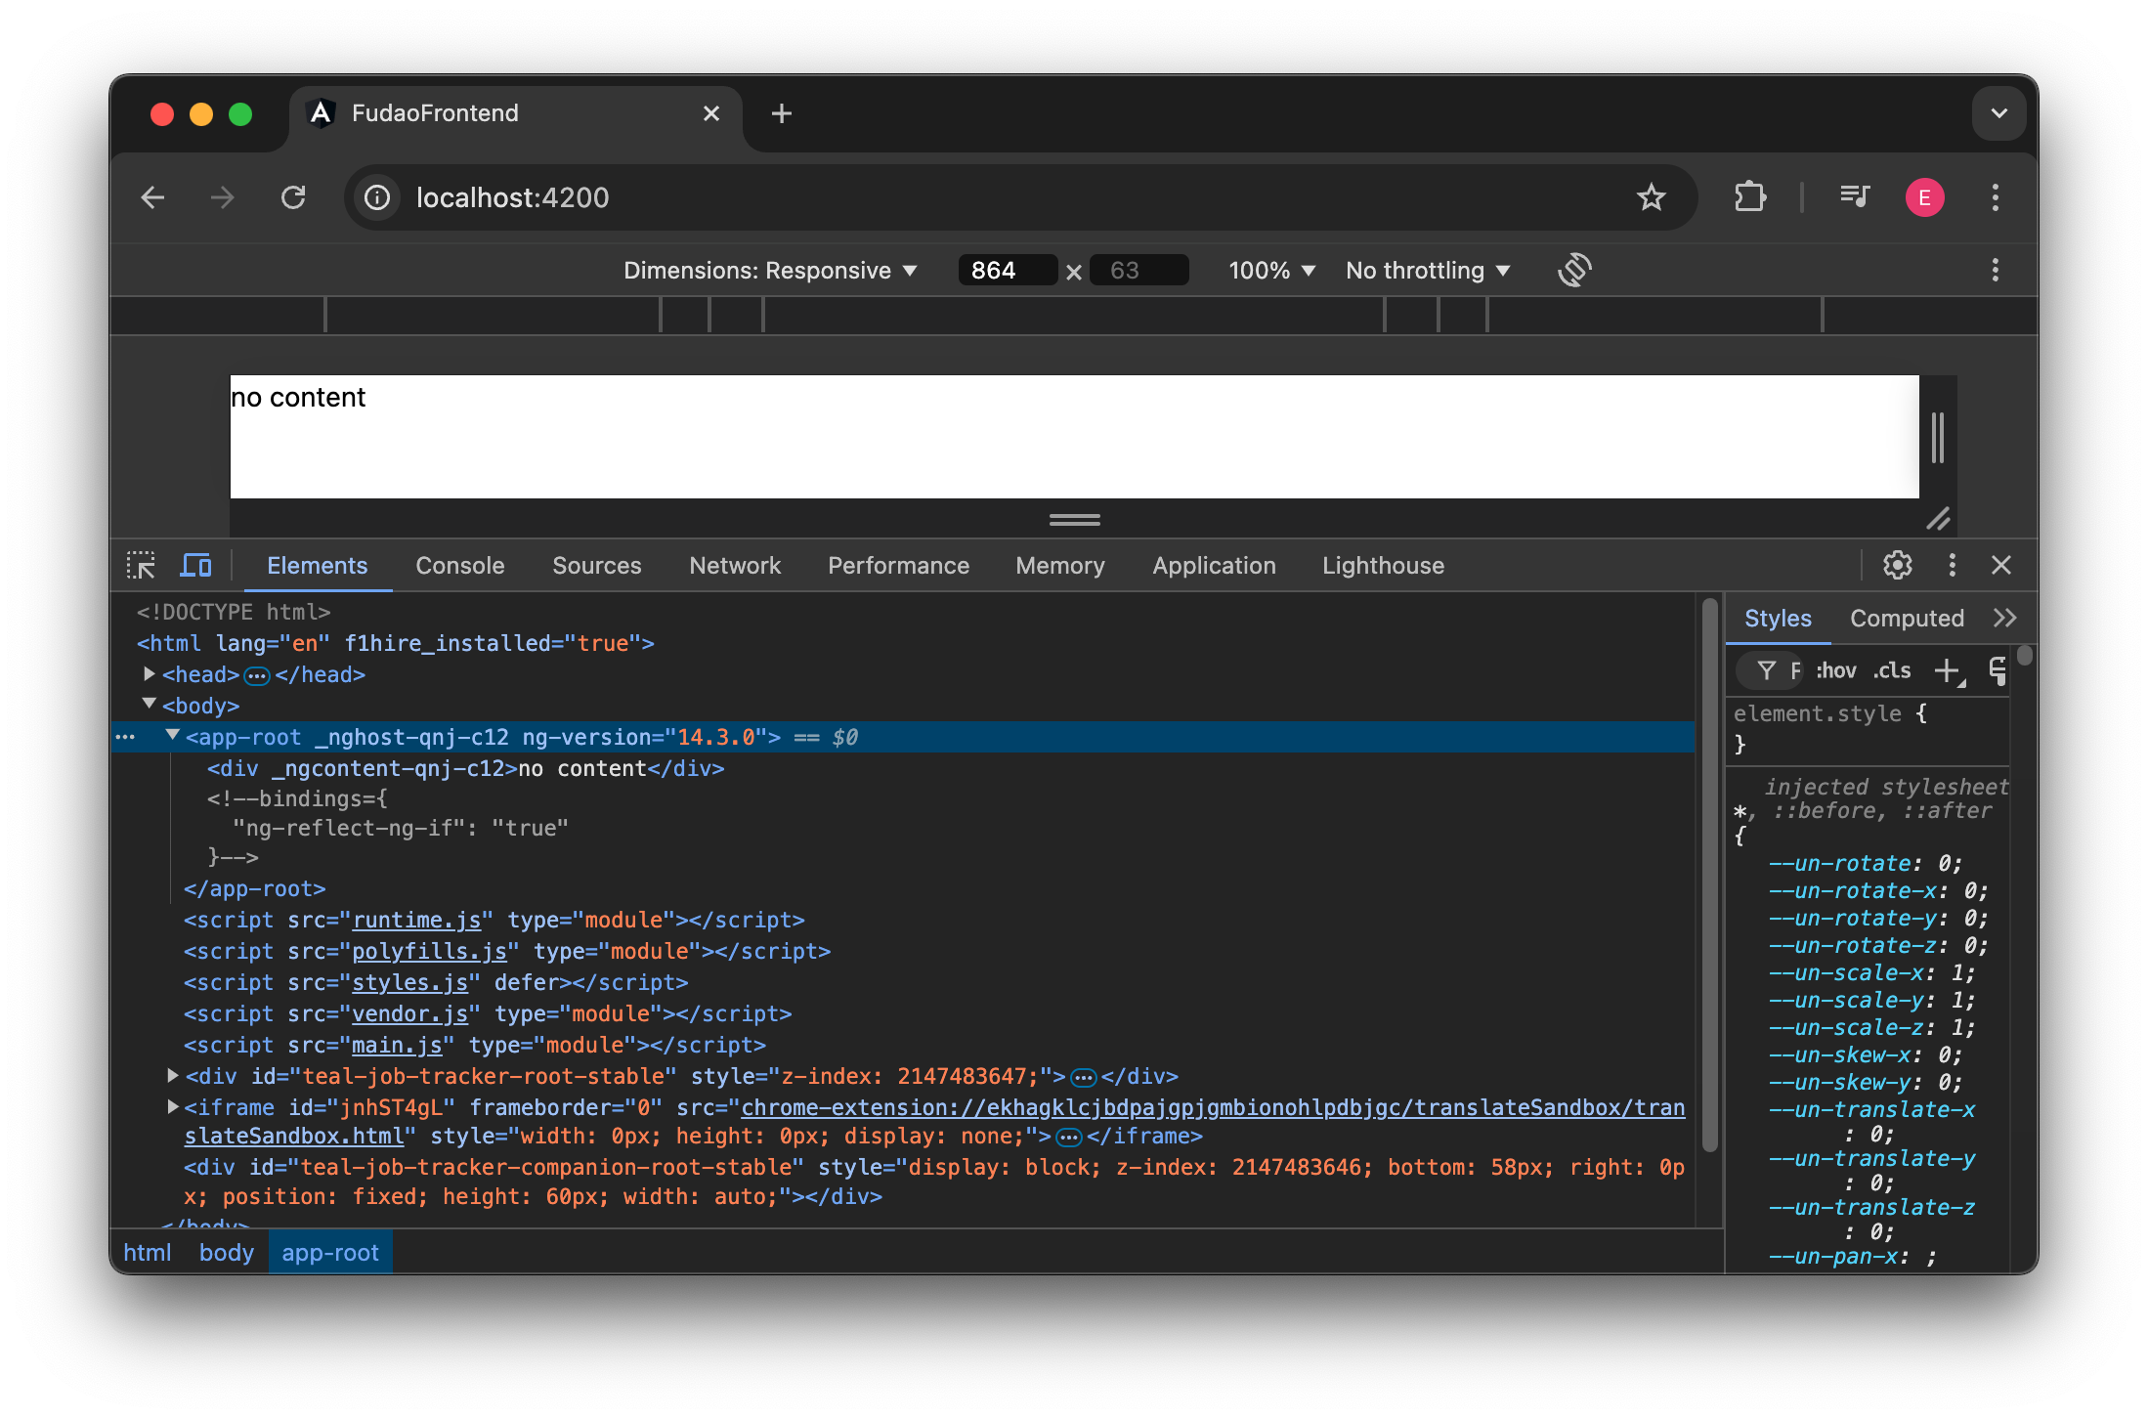
Task: Select the inspect element picker icon
Action: [x=141, y=565]
